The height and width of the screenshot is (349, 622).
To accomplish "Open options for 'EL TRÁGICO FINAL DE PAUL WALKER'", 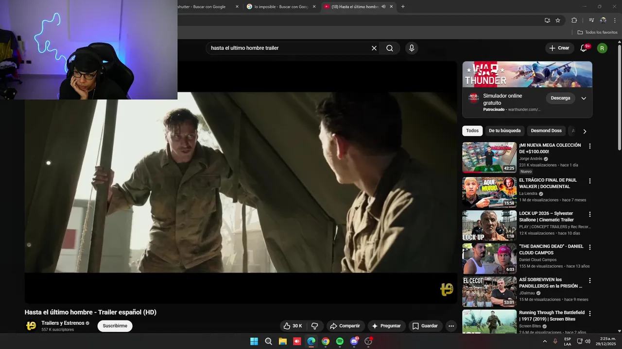I will pyautogui.click(x=590, y=181).
